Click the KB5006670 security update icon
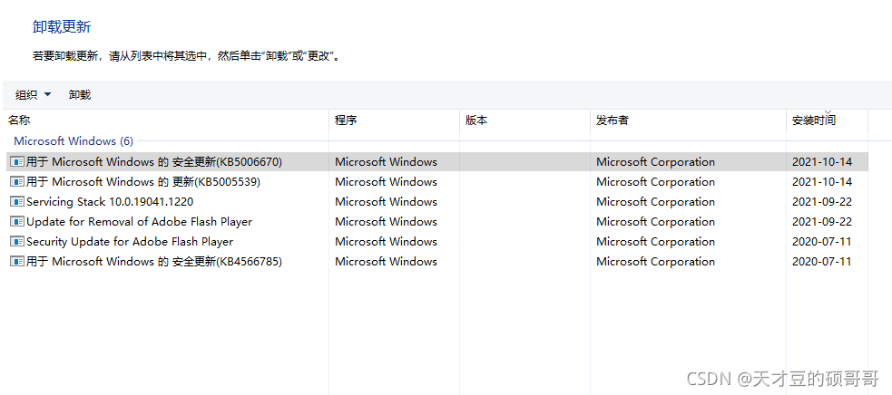This screenshot has width=892, height=395. (17, 162)
